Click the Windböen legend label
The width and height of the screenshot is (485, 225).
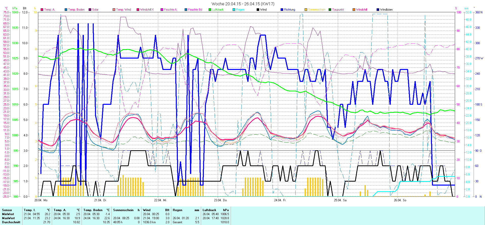tap(386, 10)
